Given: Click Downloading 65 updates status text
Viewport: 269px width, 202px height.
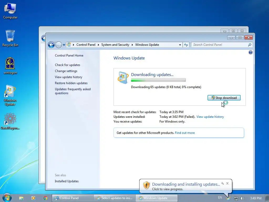Looking at the screenshot, I should 166,87.
